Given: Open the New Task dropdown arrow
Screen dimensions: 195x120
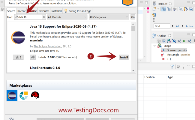Looking at the screenshot, I should (x=158, y=9).
